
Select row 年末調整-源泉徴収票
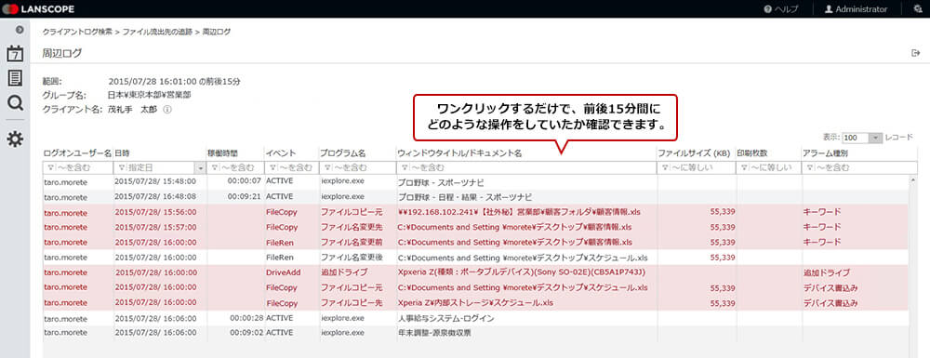[476, 333]
